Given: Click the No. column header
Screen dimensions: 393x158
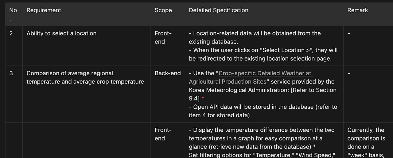Looking at the screenshot, I should [13, 10].
